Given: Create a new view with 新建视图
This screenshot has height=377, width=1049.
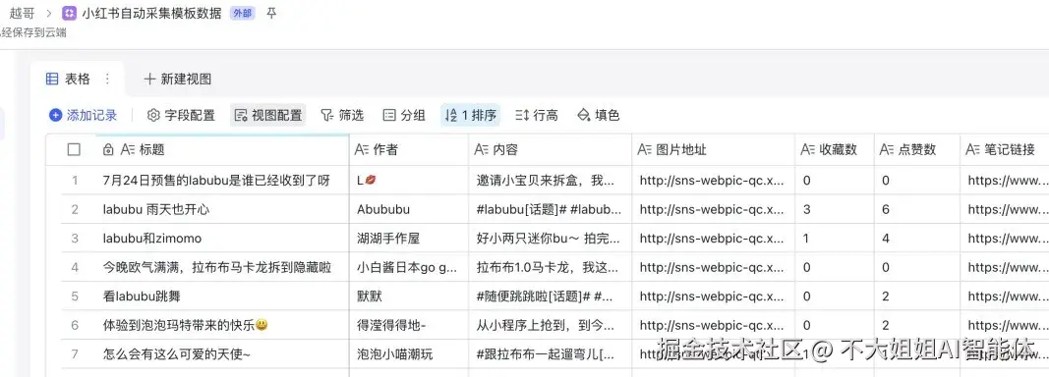Looking at the screenshot, I should [x=177, y=79].
